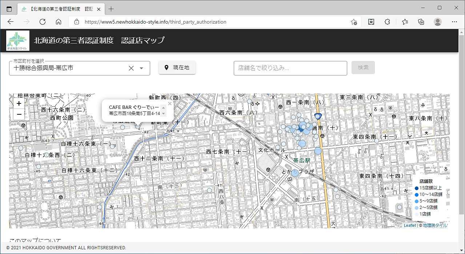Close the CAFE BAR popup
Screen dimensions: 465x254
pos(170,103)
